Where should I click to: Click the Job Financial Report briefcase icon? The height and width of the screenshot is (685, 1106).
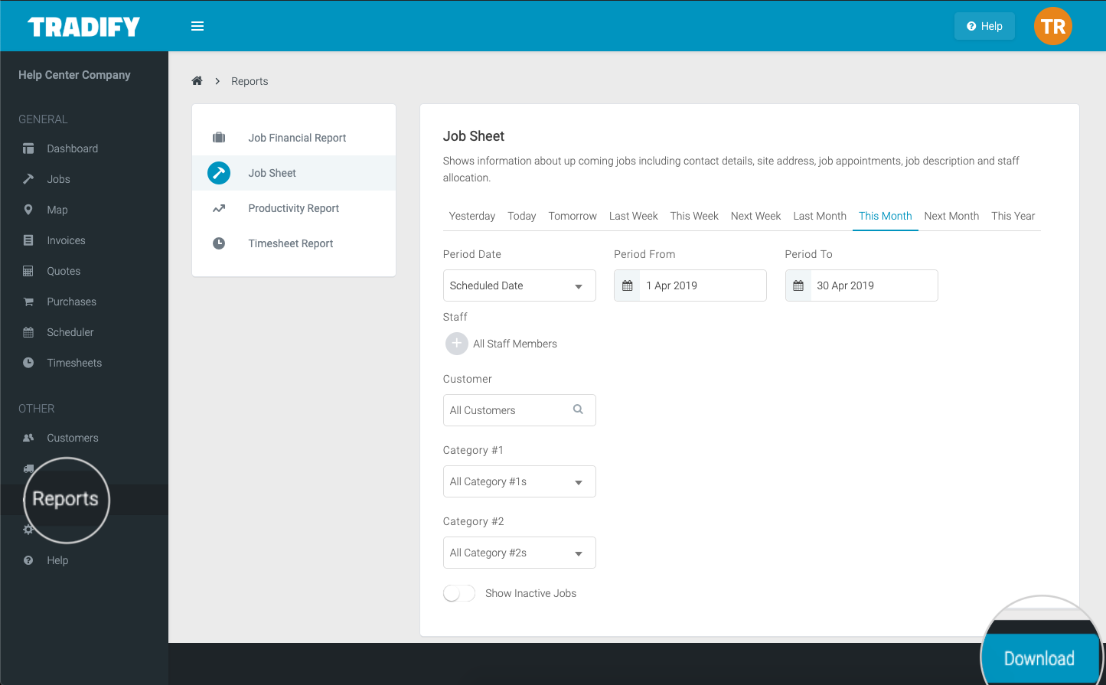[219, 138]
